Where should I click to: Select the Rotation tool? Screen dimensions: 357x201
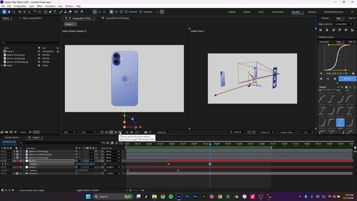(x=35, y=12)
